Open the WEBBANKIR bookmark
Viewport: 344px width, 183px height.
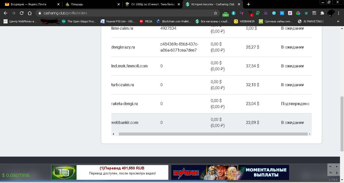(244, 21)
